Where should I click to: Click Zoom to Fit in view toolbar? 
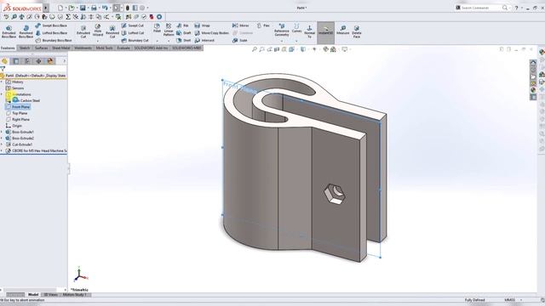[x=254, y=49]
